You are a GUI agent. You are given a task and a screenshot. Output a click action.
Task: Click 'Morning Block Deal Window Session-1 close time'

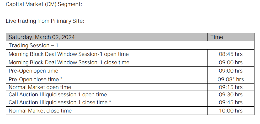tap(69, 62)
